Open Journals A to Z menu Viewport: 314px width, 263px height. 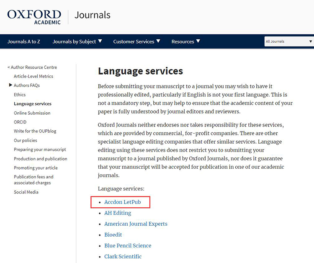(x=24, y=41)
